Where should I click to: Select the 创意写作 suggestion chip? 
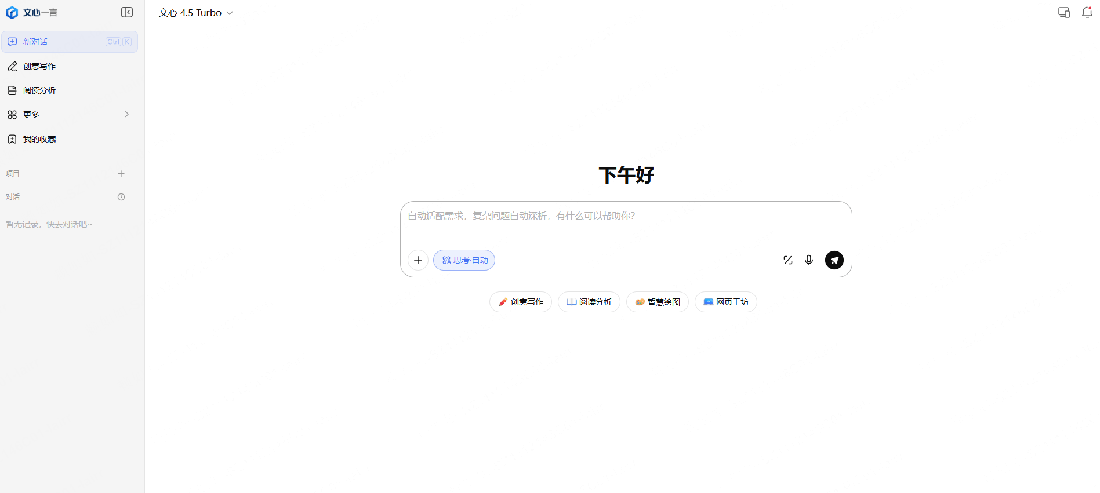pyautogui.click(x=521, y=302)
